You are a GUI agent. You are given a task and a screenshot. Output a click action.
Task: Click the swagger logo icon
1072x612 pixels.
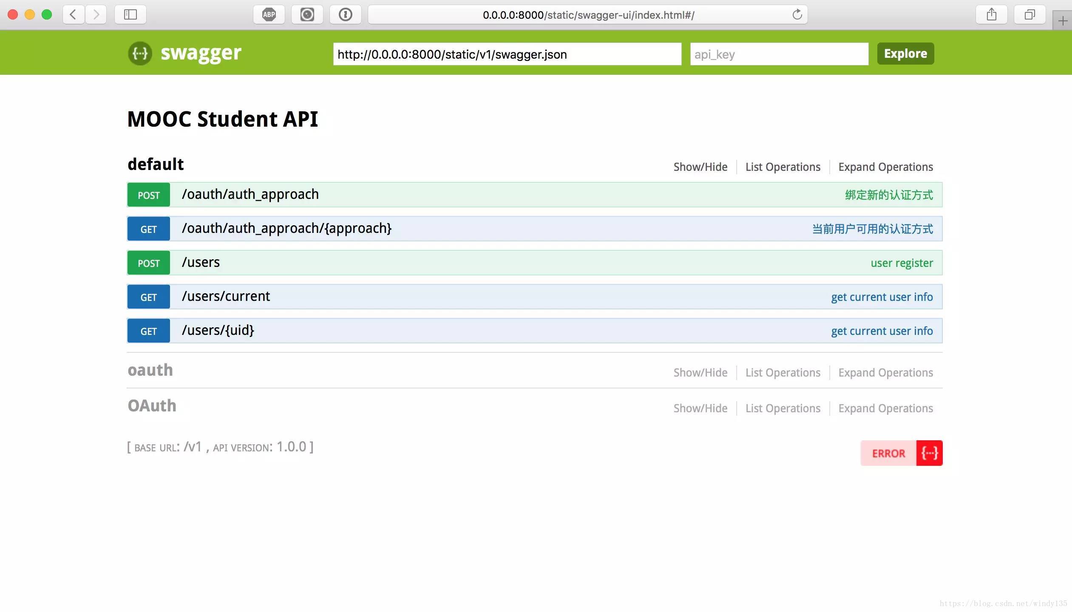coord(140,54)
